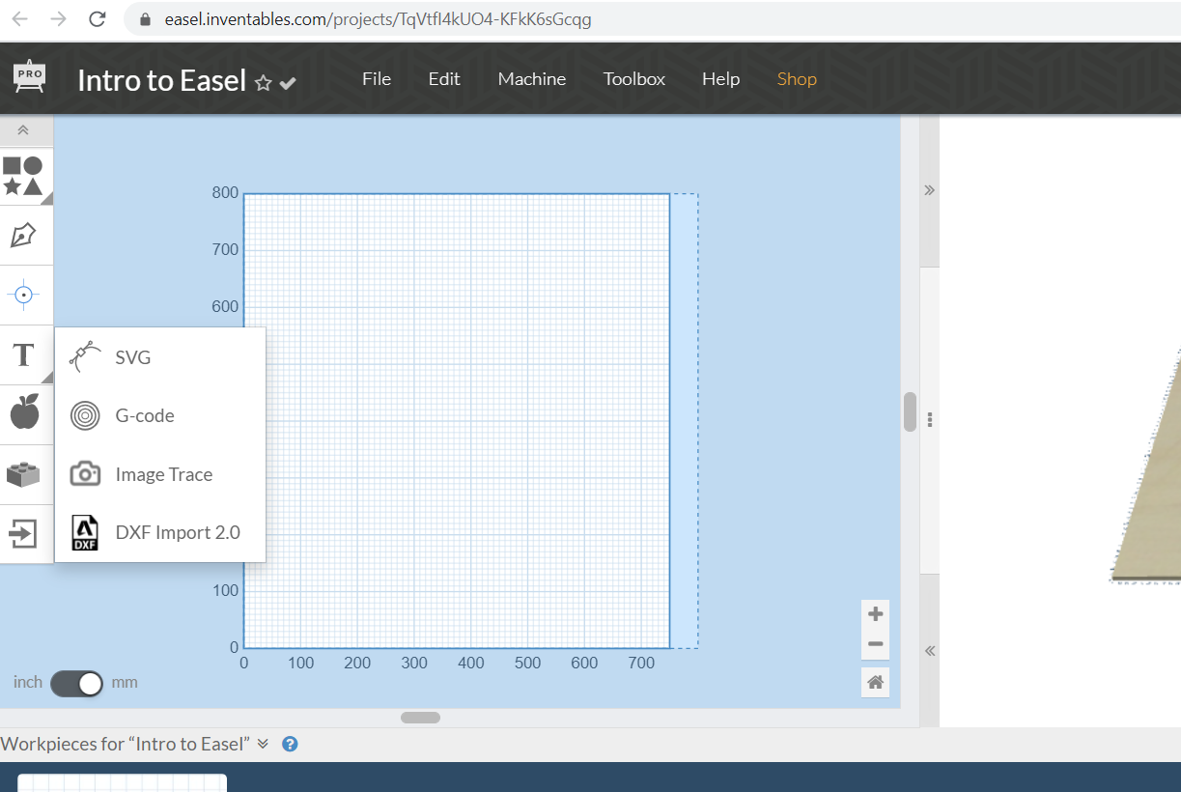Click the three-dot pane divider handle

click(x=929, y=420)
